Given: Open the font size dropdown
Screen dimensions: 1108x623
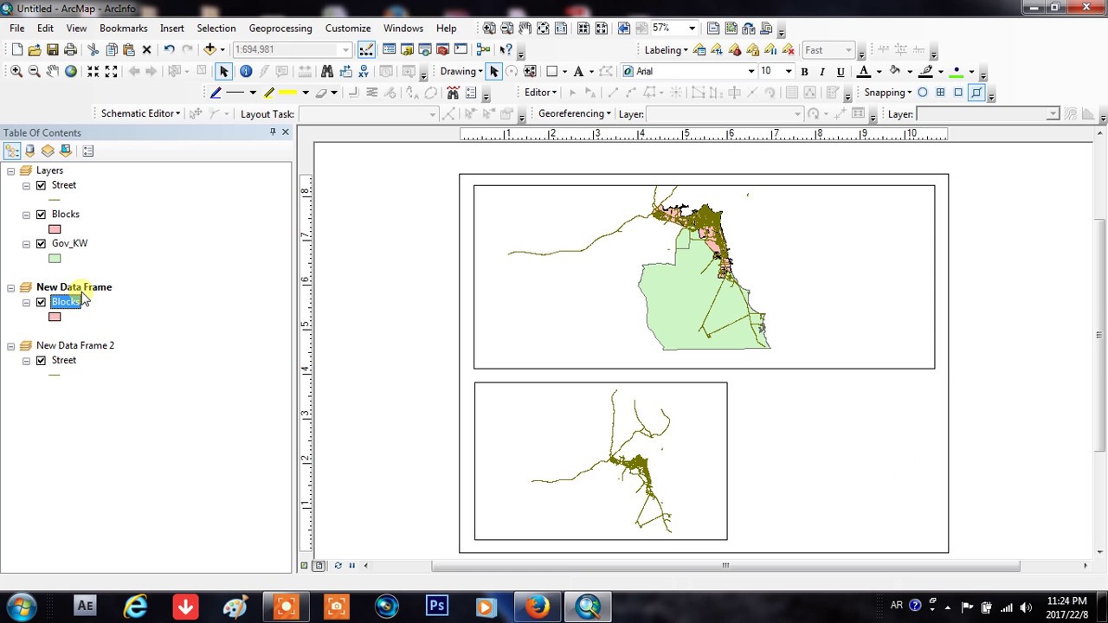Looking at the screenshot, I should pos(788,72).
